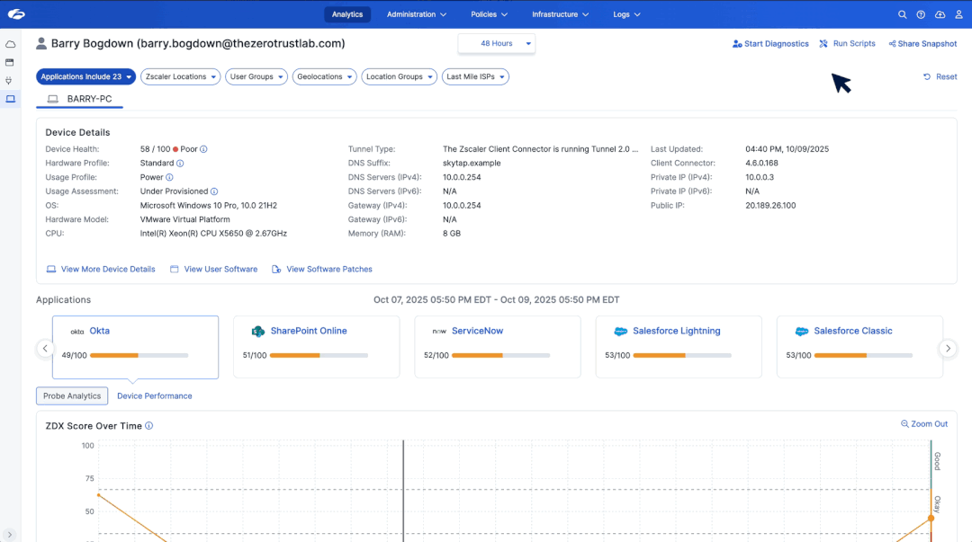The height and width of the screenshot is (542, 972).
Task: Open the help question mark icon
Action: coord(921,14)
